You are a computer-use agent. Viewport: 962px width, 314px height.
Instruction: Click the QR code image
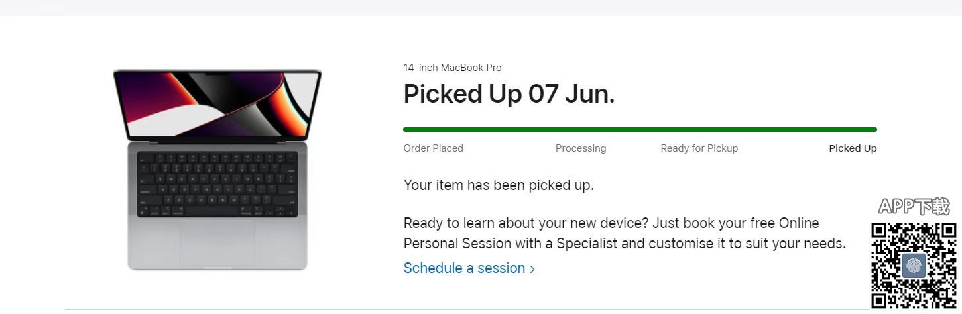[914, 265]
